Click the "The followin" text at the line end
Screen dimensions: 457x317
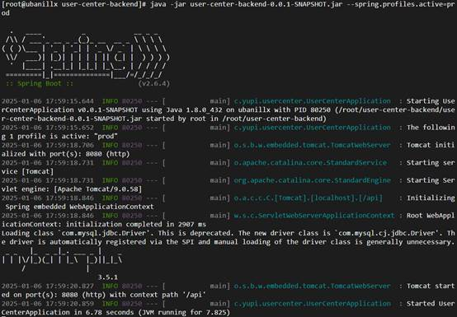[x=431, y=128]
